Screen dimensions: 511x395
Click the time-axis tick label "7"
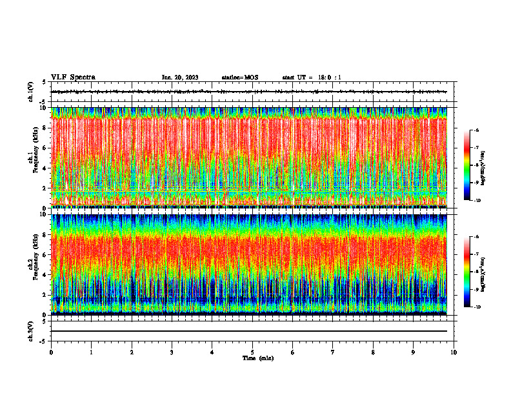(333, 352)
